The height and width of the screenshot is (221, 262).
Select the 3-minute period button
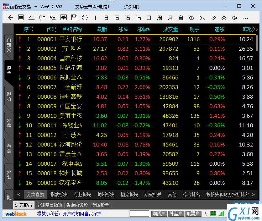(x=106, y=18)
